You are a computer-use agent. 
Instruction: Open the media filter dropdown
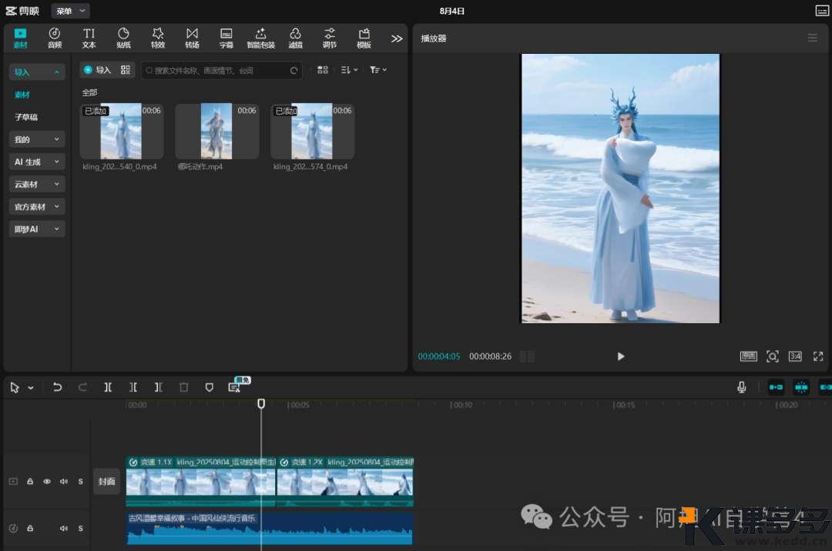coord(378,70)
